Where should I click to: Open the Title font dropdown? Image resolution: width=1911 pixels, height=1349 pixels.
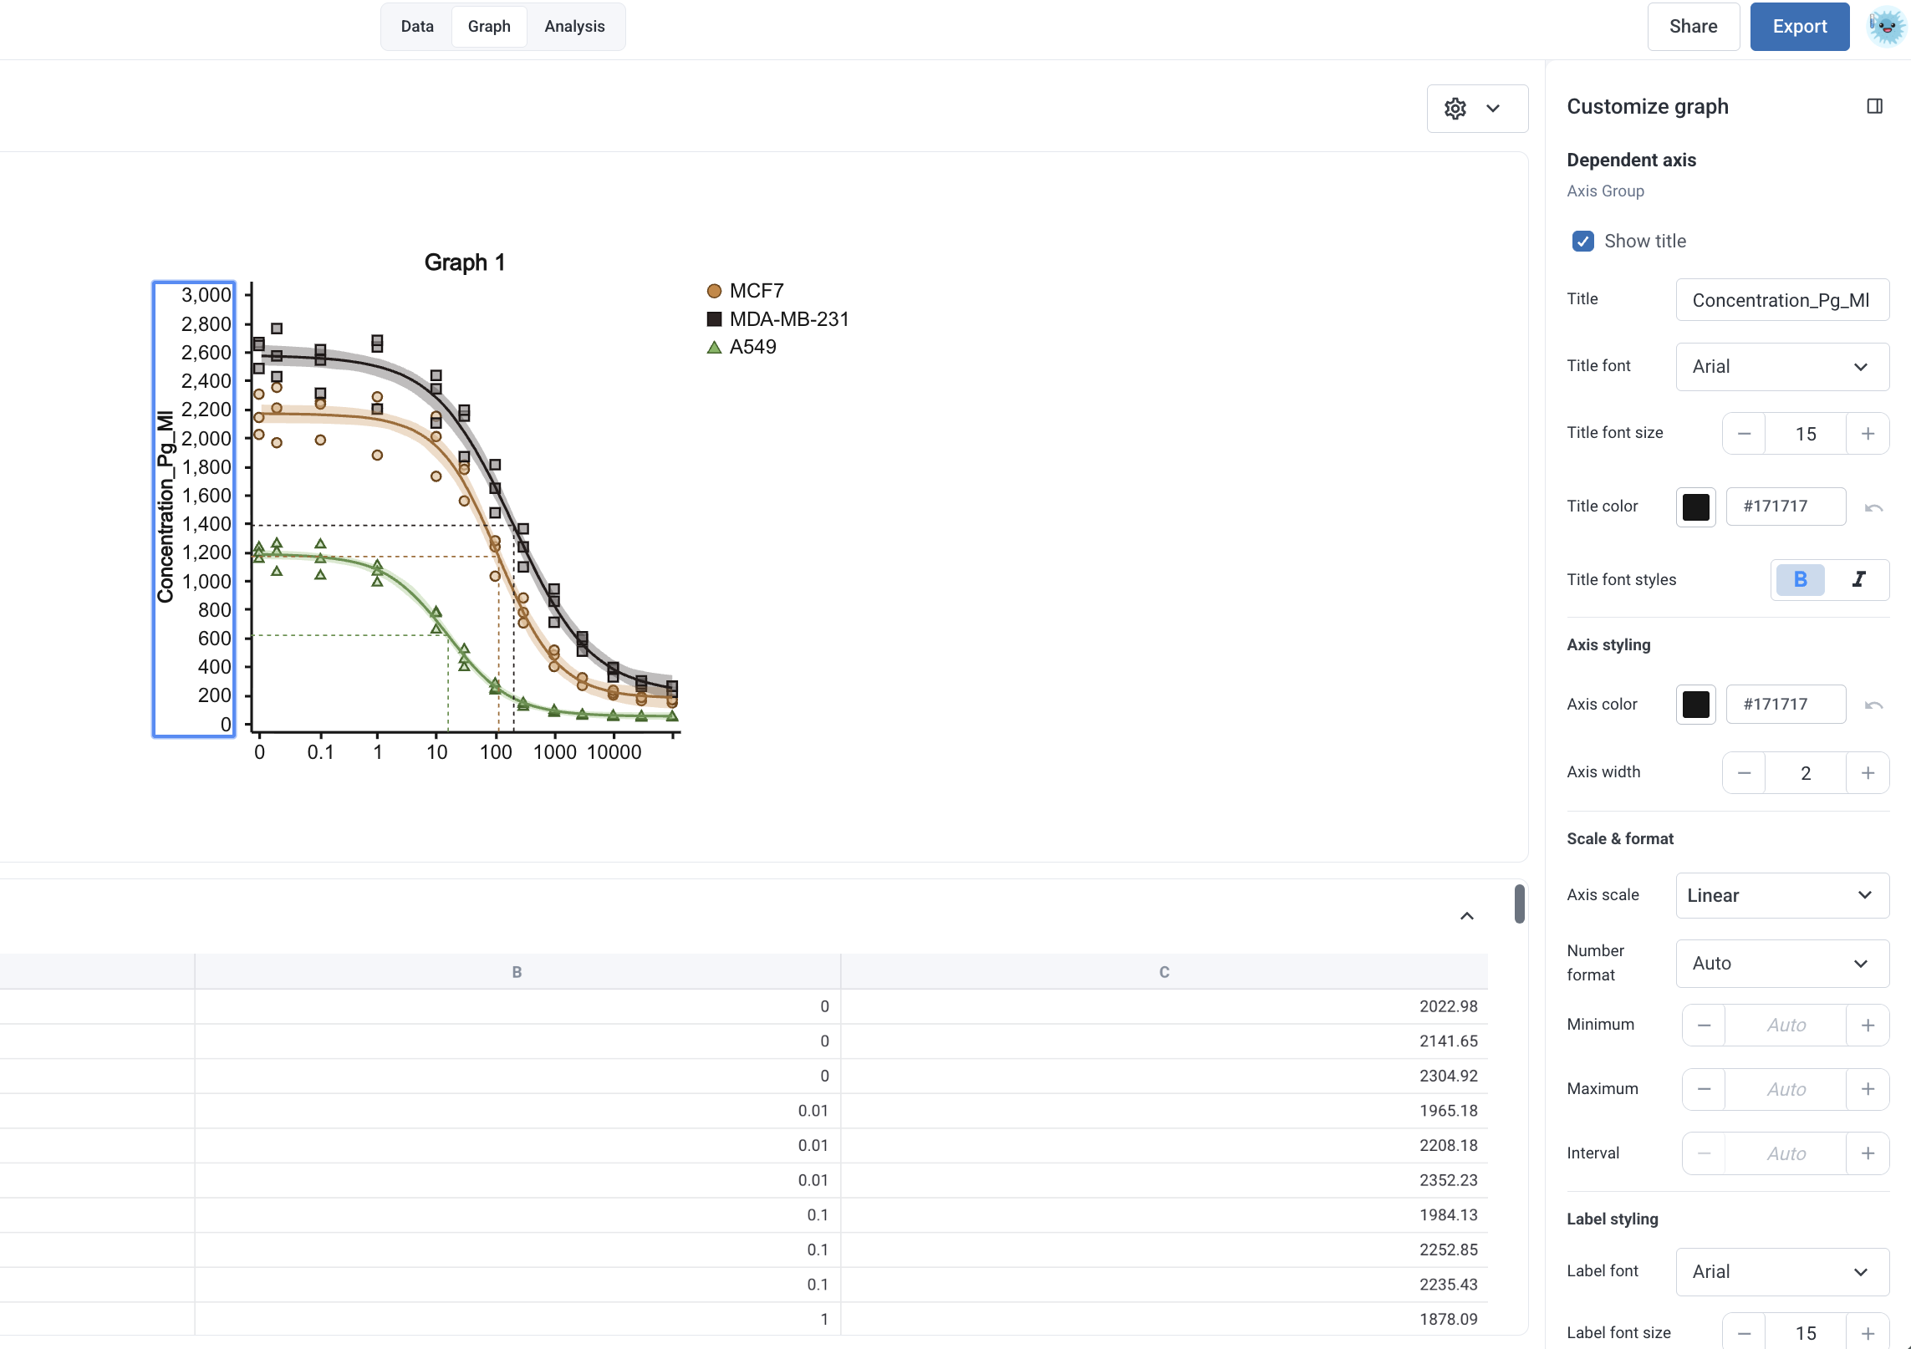point(1781,367)
